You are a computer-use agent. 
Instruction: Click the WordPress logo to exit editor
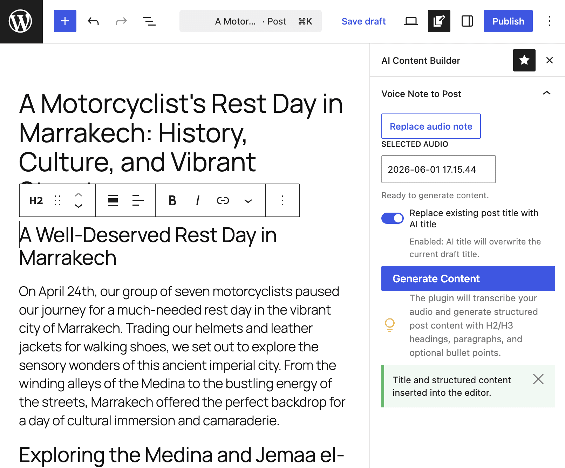tap(21, 21)
